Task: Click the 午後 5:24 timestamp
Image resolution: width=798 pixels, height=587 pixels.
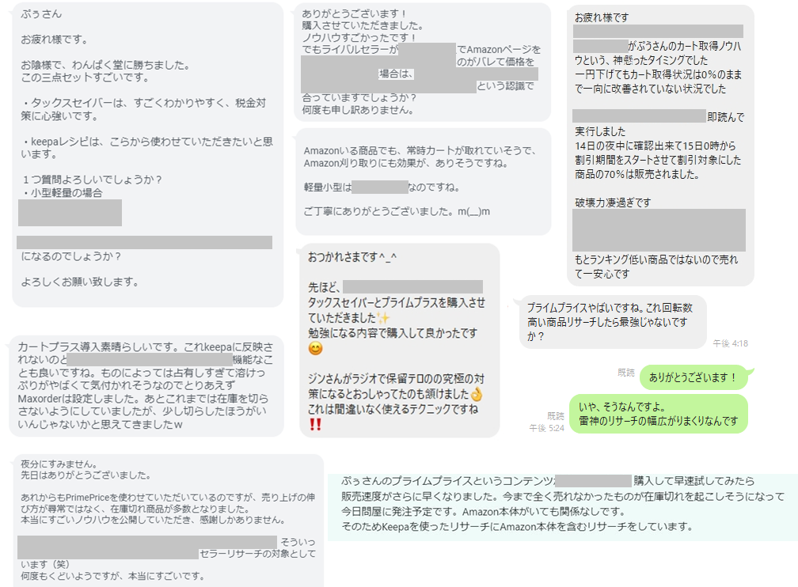Action: [546, 428]
